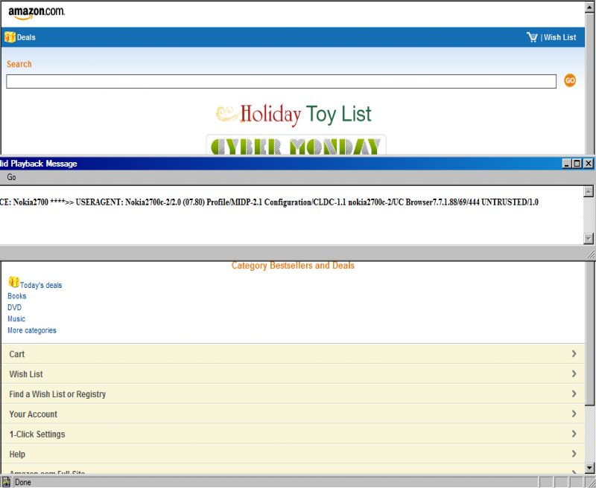Click the Category Bestsellers and Deals heading

tap(293, 266)
